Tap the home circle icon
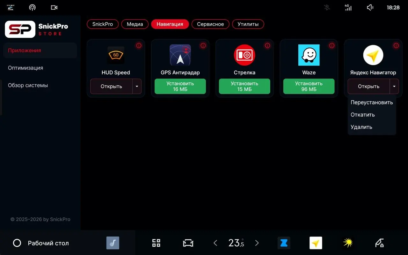The height and width of the screenshot is (255, 408). (x=17, y=243)
